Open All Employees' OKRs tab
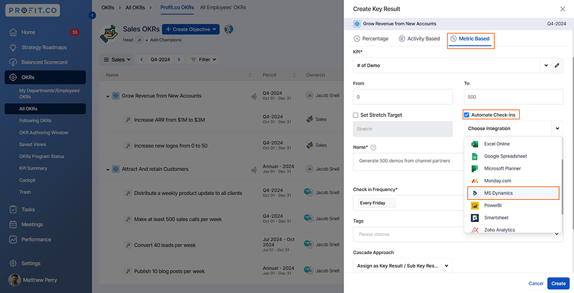 tap(223, 7)
